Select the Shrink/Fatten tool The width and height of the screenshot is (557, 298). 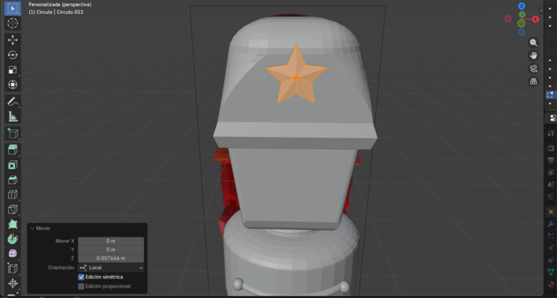12,283
